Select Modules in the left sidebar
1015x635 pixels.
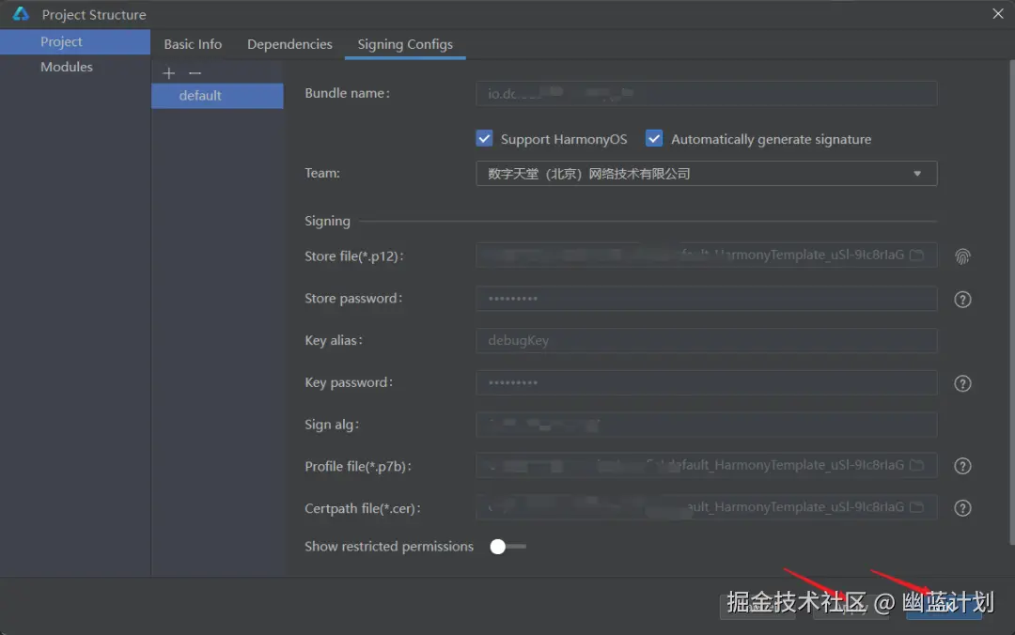coord(75,67)
